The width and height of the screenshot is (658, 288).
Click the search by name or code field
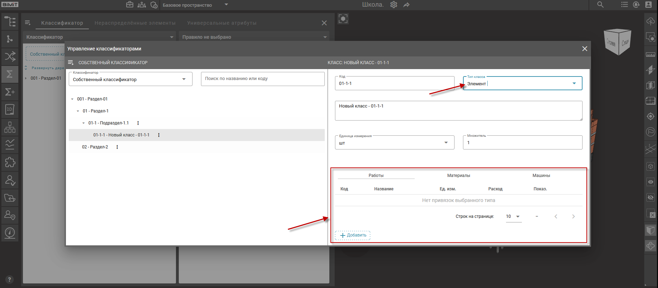point(262,79)
